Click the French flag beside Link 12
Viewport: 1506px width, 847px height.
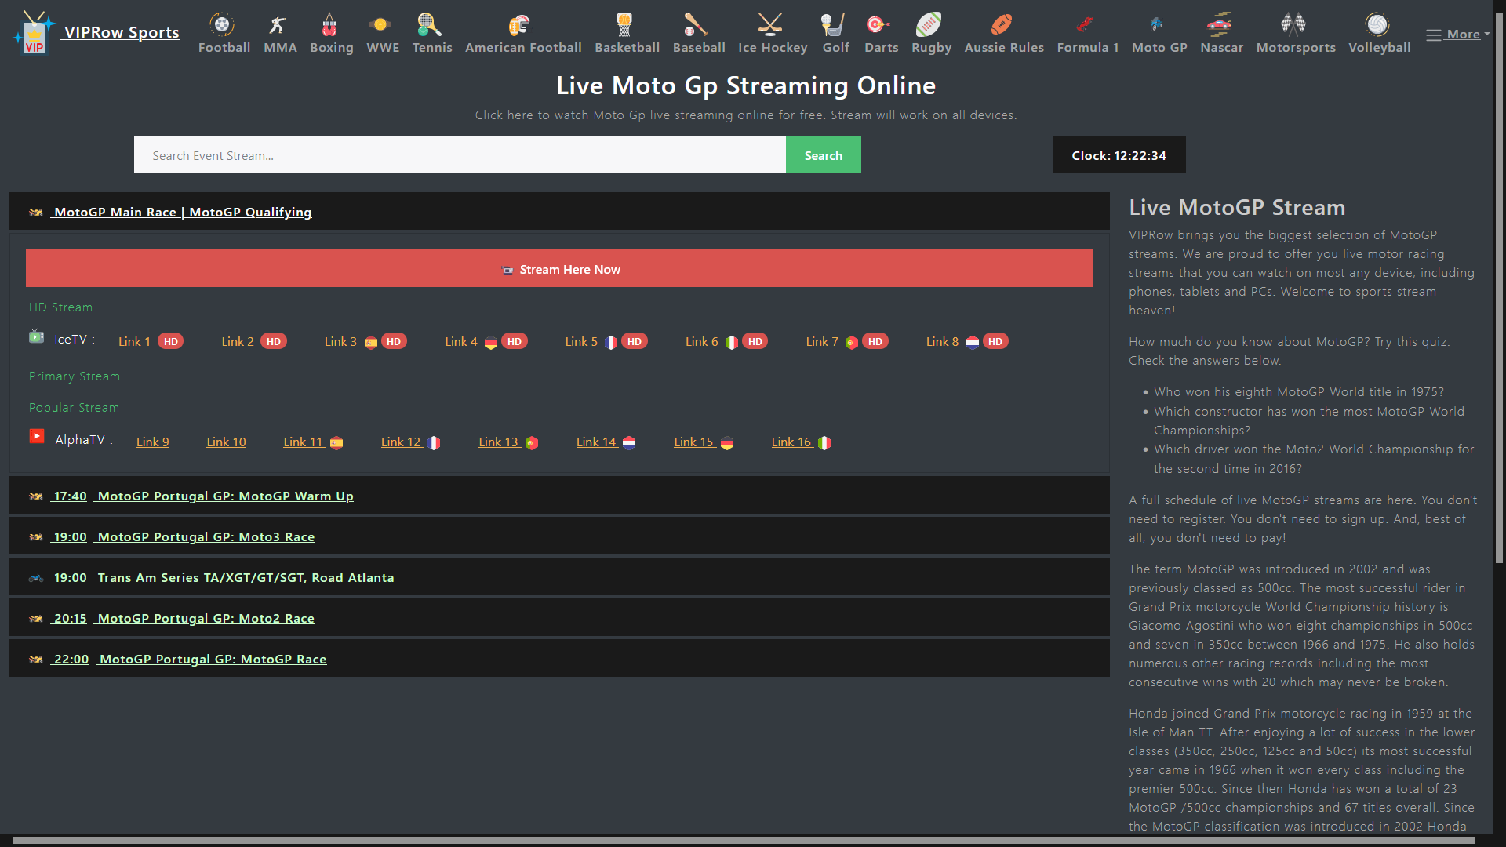point(434,443)
